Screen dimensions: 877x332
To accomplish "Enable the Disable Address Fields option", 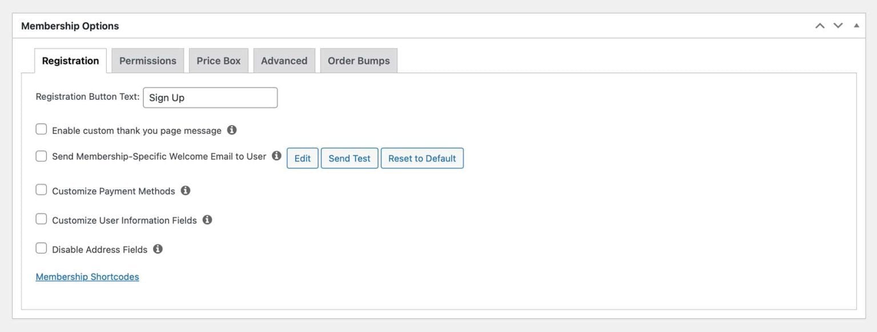I will click(x=41, y=246).
